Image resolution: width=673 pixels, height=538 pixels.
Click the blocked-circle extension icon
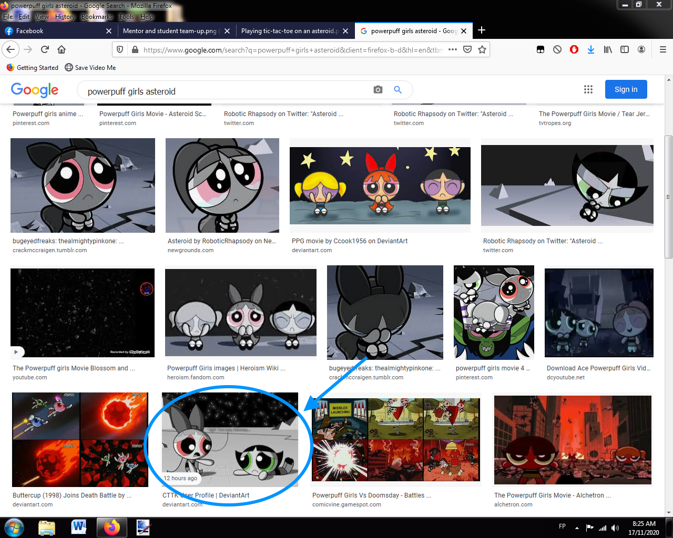point(557,49)
